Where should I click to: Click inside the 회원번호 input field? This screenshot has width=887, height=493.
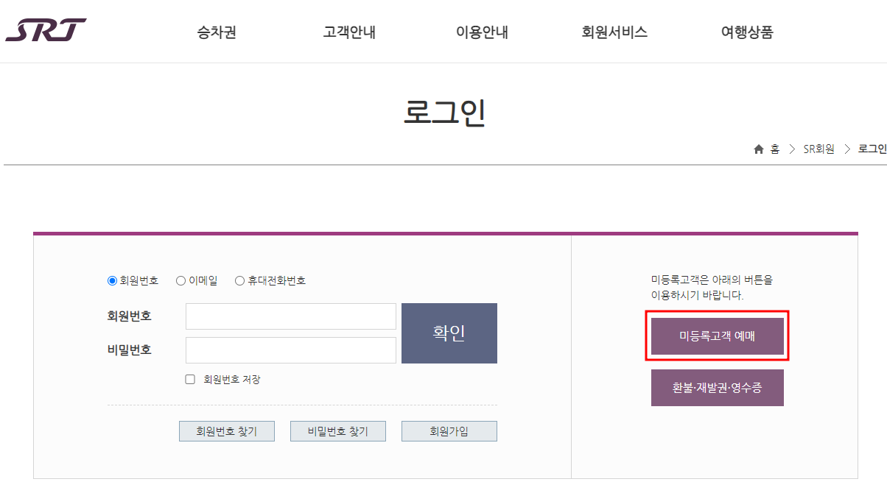pos(290,316)
